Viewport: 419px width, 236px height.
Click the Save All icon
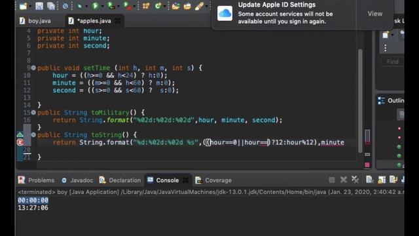(x=51, y=6)
